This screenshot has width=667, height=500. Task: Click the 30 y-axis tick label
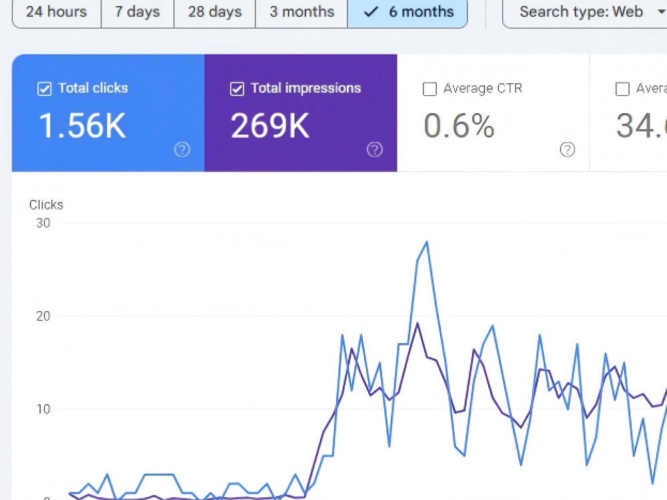43,223
